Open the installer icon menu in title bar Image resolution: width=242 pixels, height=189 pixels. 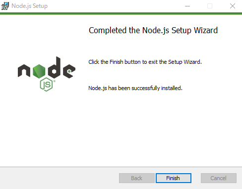[5, 6]
